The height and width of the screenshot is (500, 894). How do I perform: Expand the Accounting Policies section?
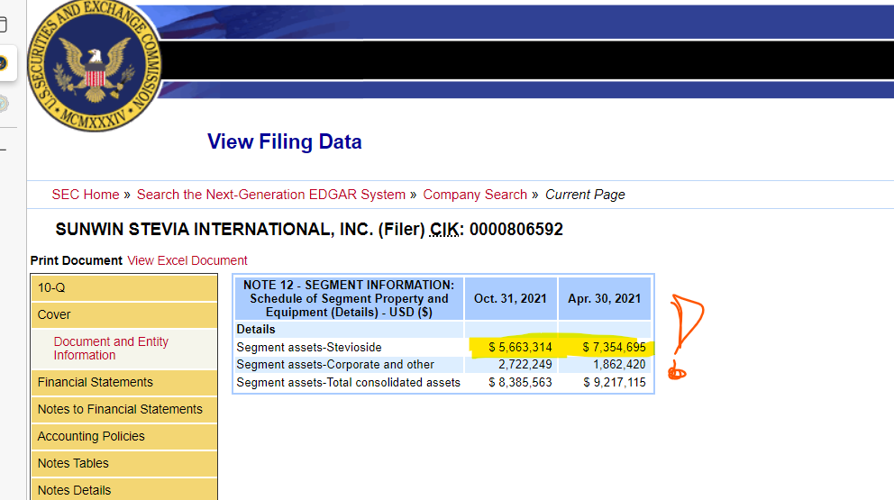(124, 436)
